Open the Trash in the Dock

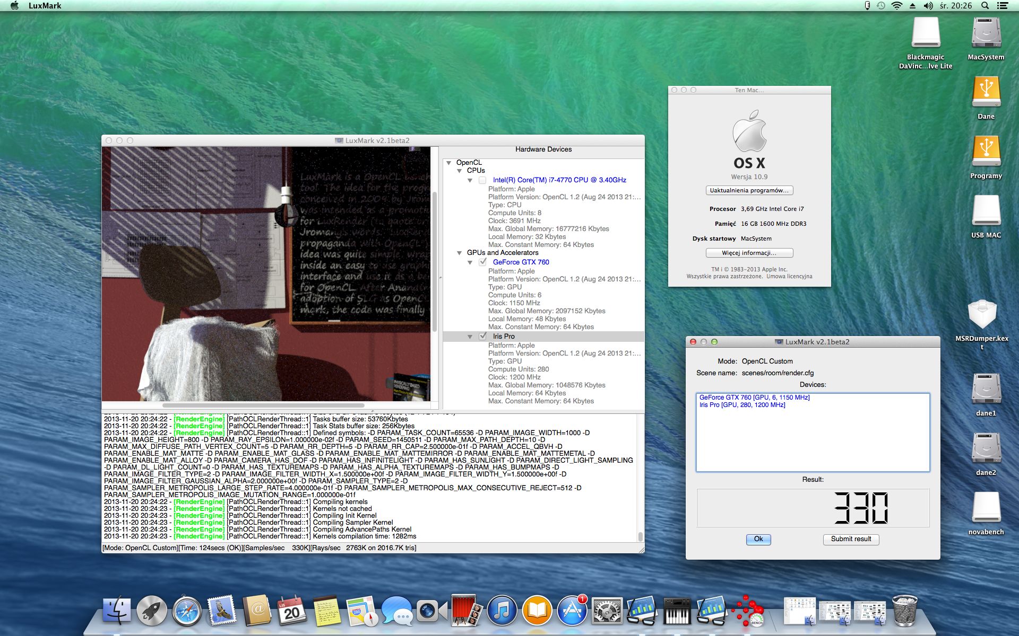[x=905, y=611]
